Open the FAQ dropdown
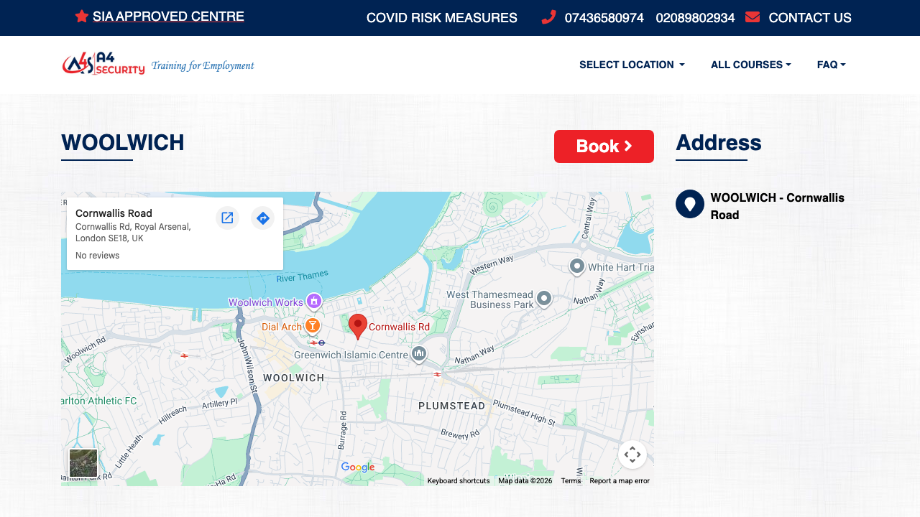The height and width of the screenshot is (517, 920). (x=830, y=65)
